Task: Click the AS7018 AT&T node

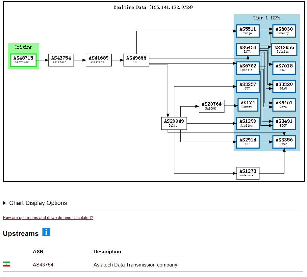Action: pos(284,68)
